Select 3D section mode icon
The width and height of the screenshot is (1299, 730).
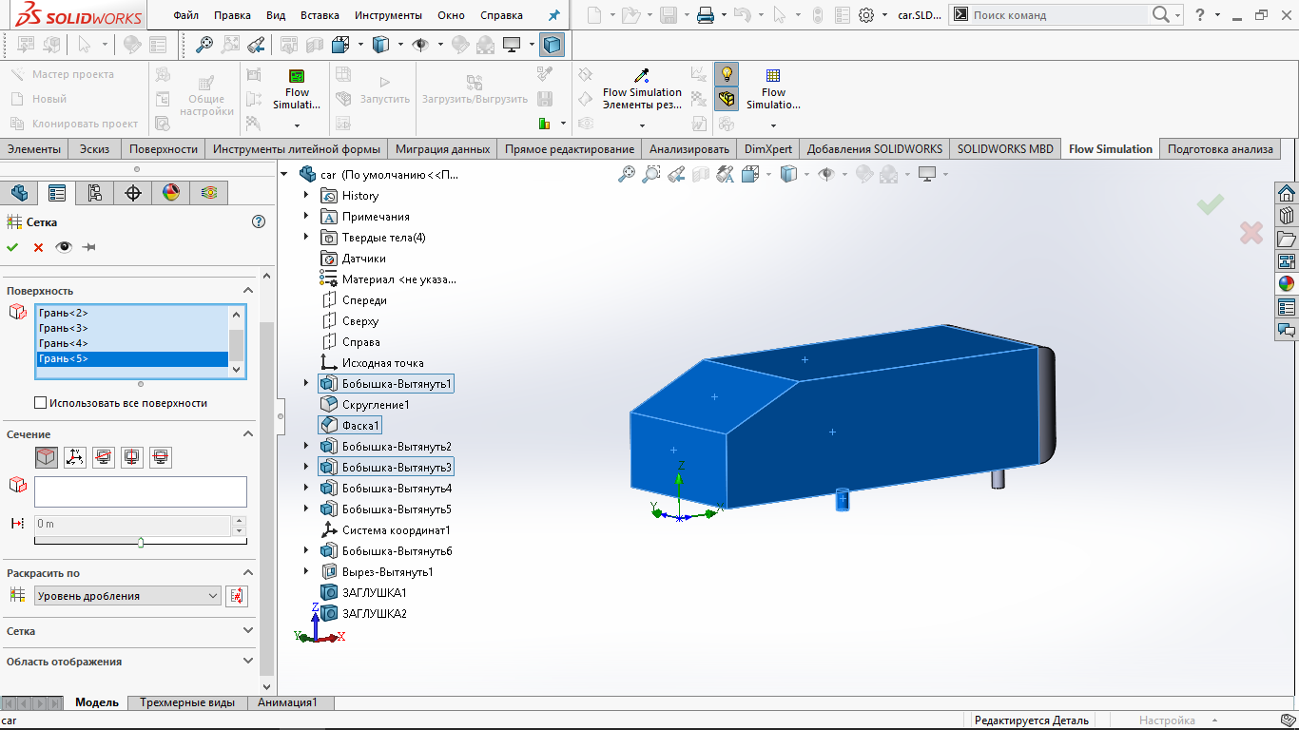(x=46, y=457)
